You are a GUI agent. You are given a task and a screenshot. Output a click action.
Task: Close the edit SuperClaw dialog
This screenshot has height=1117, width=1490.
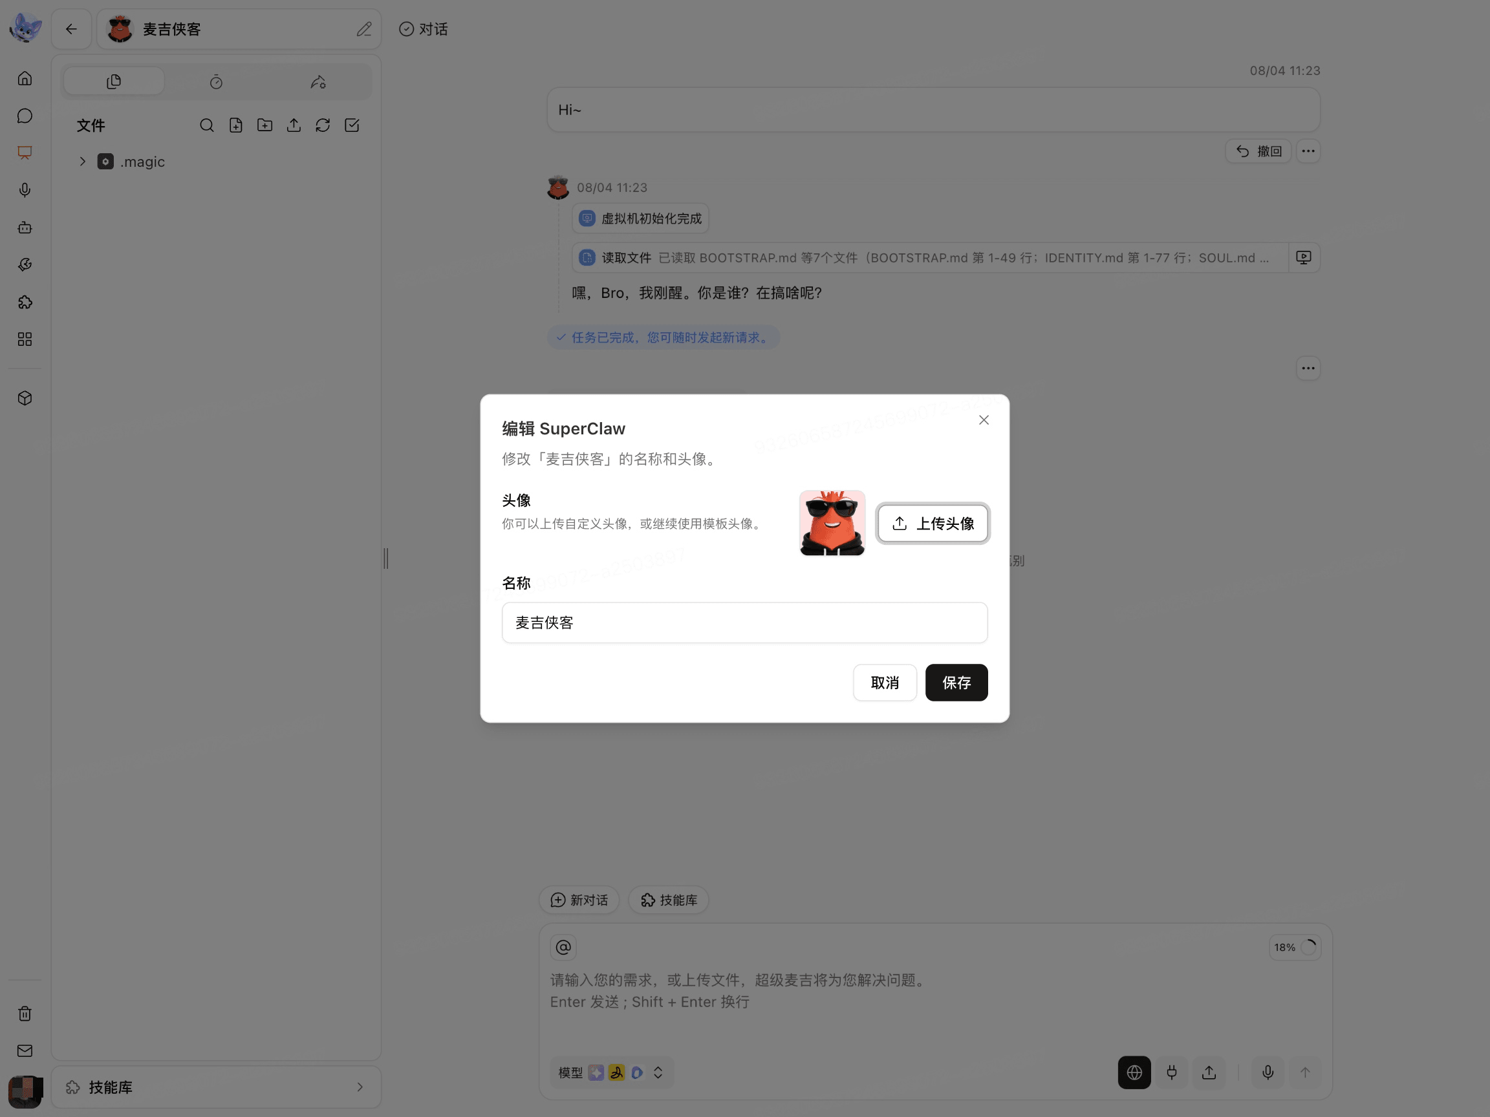(984, 420)
